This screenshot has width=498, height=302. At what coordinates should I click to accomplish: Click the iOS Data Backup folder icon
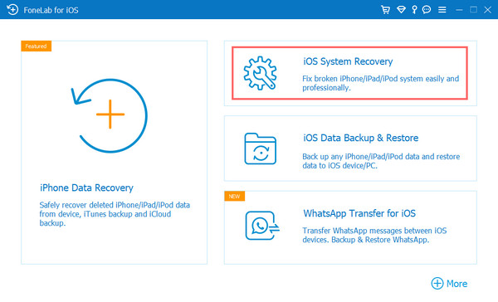(260, 149)
